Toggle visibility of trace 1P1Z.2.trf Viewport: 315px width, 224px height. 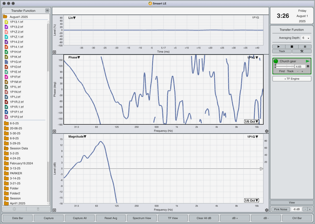6,32
